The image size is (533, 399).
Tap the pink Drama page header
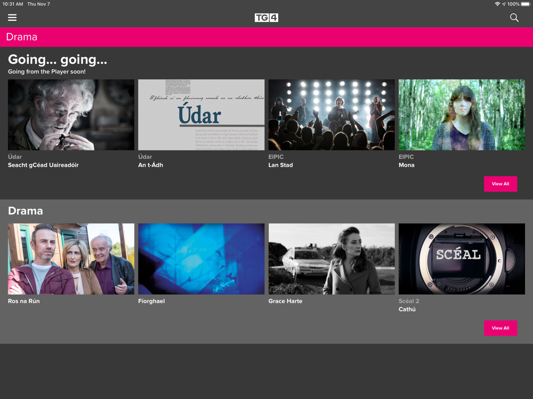(x=266, y=37)
